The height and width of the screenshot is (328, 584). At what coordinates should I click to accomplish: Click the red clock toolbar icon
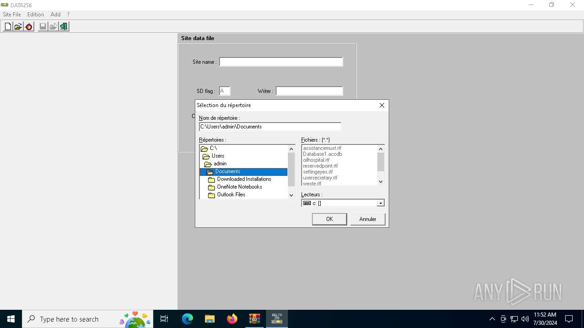29,26
